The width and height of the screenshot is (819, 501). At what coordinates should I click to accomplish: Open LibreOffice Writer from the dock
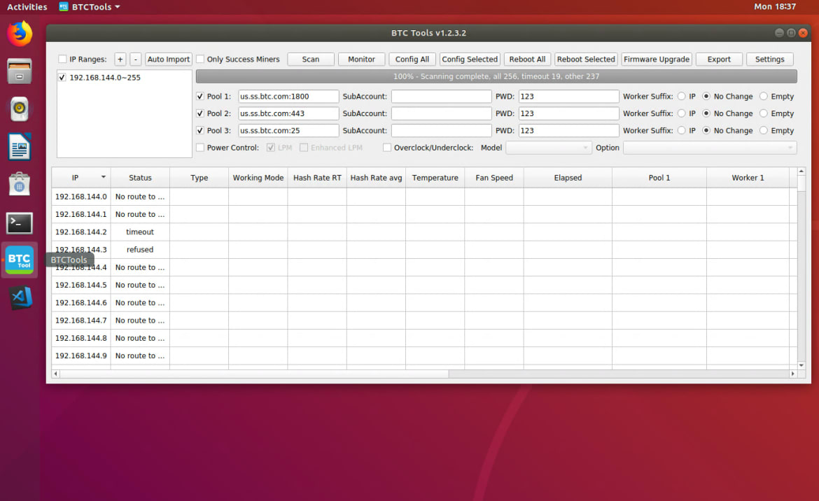pos(19,146)
